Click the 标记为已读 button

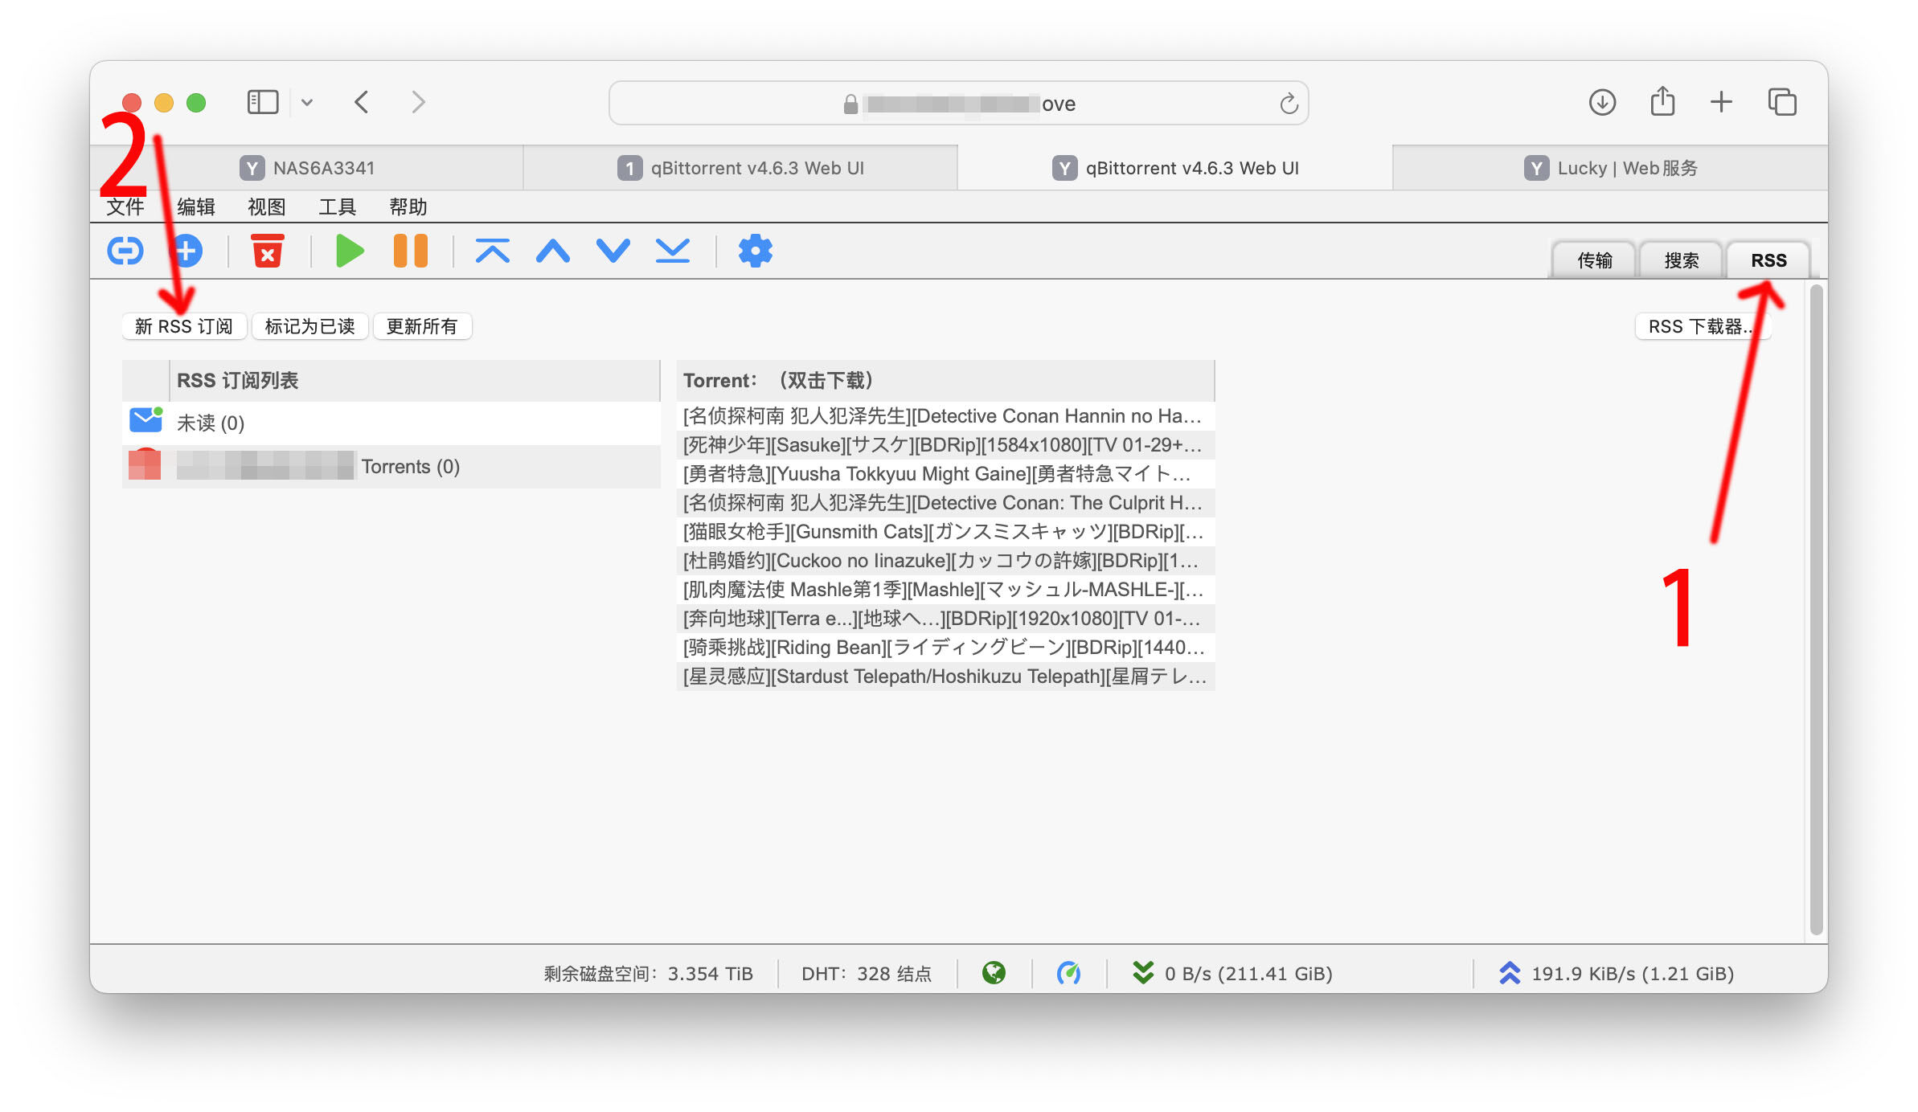309,326
